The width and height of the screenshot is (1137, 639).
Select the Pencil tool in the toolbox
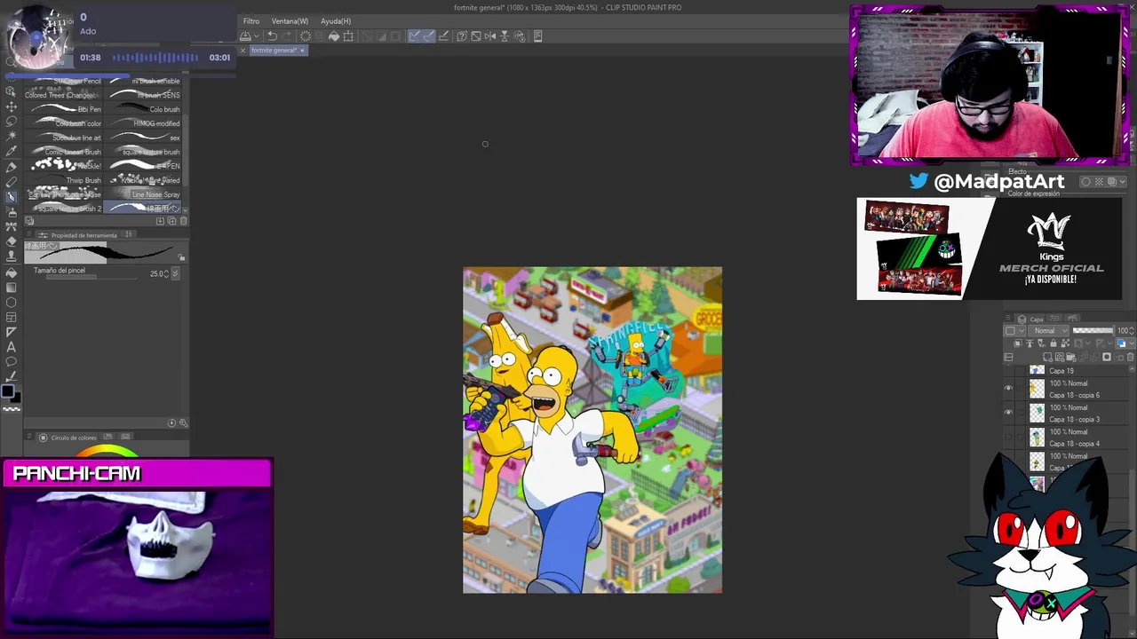click(x=11, y=182)
